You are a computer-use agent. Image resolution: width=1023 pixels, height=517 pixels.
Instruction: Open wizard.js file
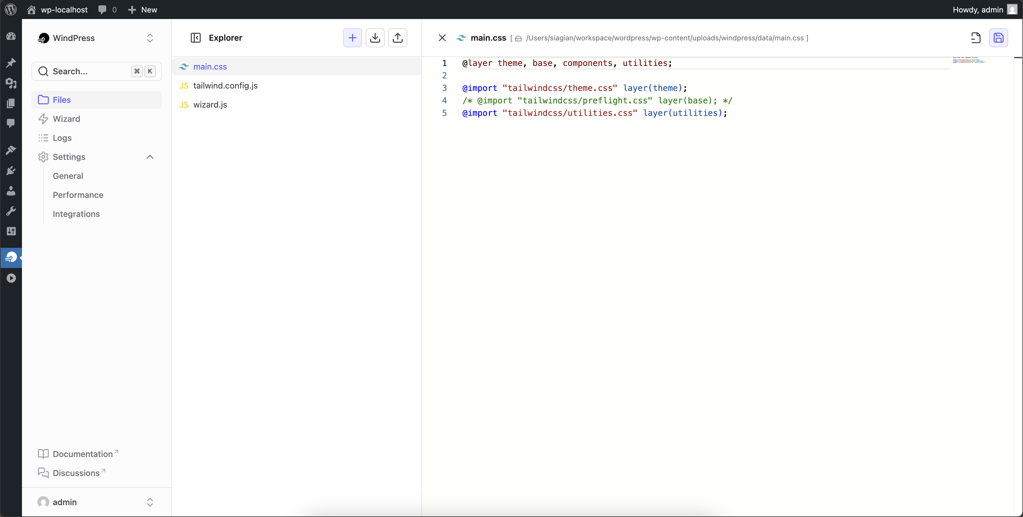(297, 105)
